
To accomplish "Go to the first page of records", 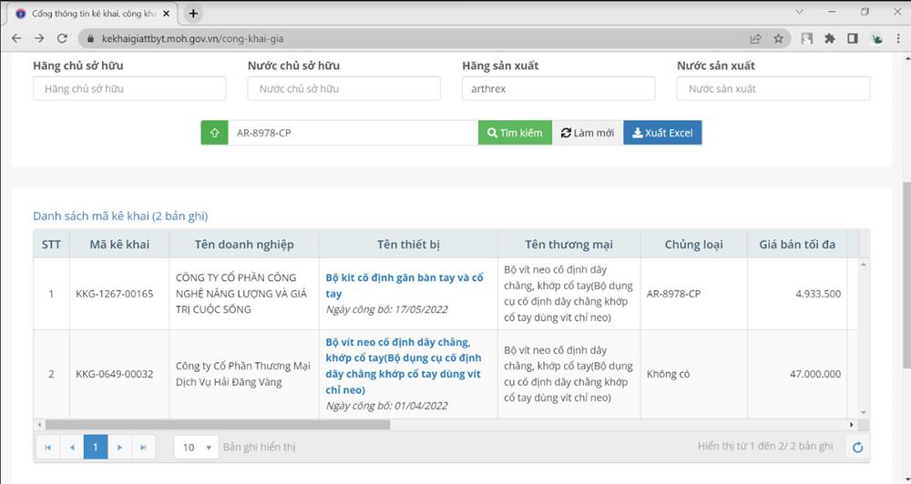I will pyautogui.click(x=47, y=447).
